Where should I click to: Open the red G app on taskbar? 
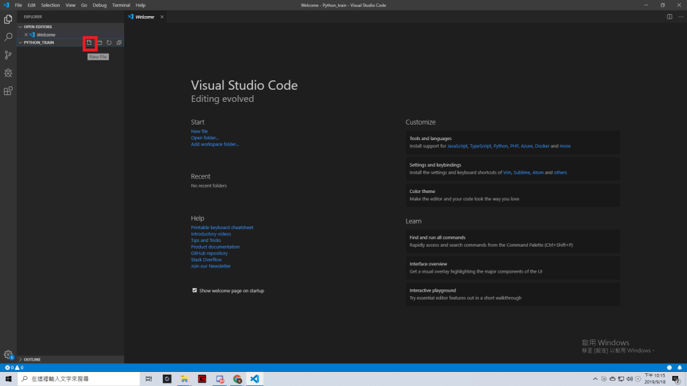click(x=202, y=379)
